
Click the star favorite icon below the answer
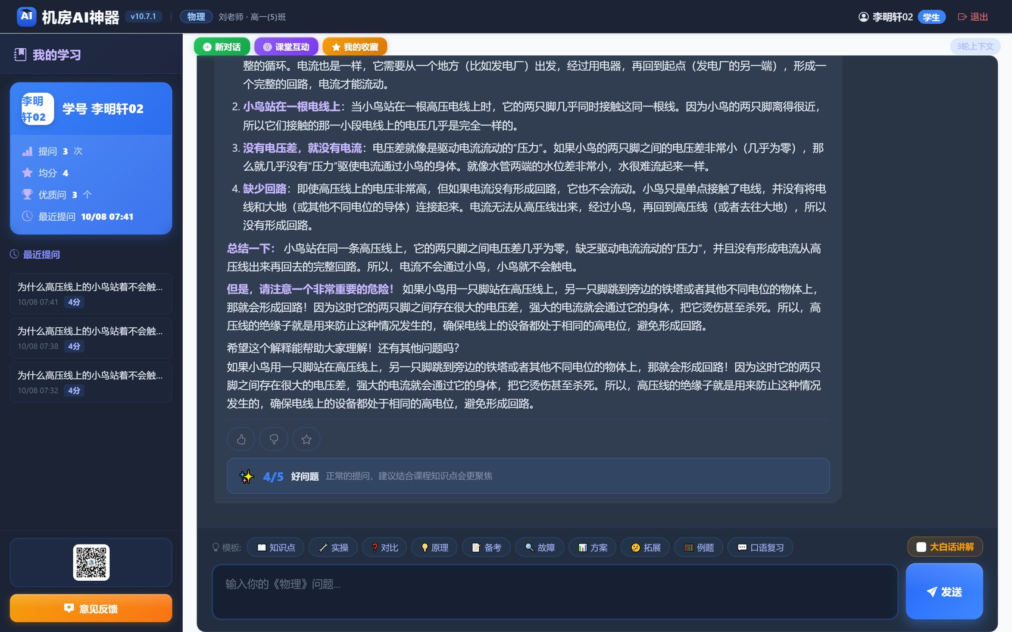point(307,439)
